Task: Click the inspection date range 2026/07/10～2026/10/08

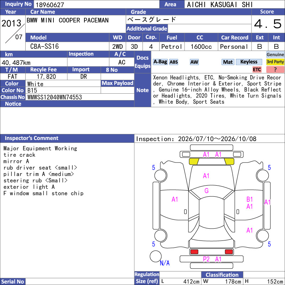Action: coord(217,139)
